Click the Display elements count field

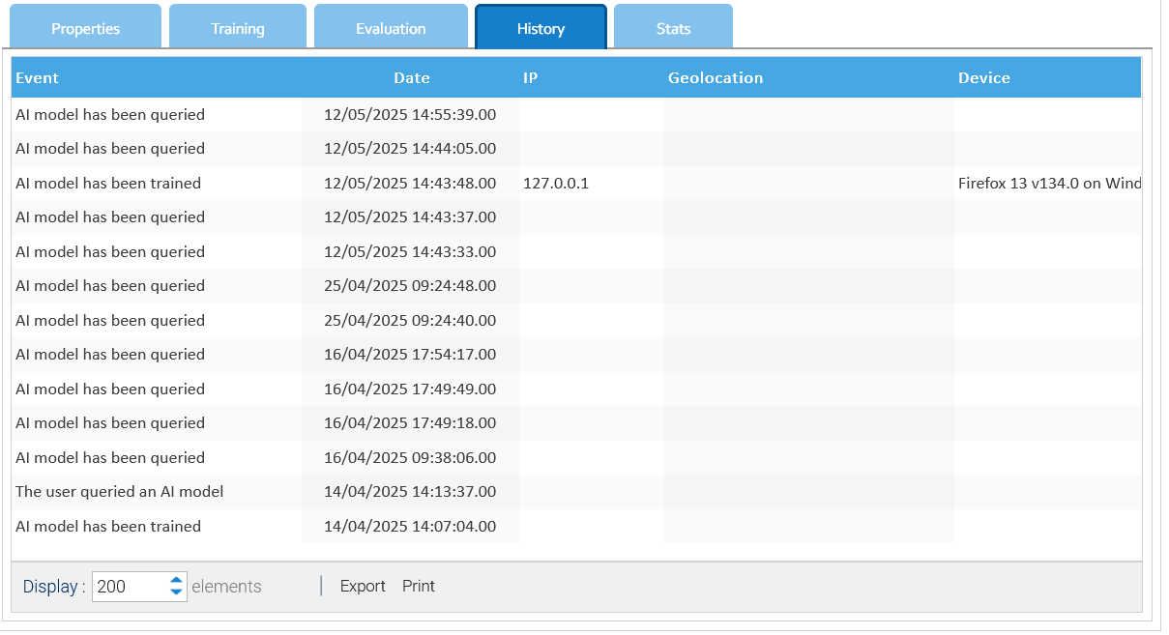[131, 587]
